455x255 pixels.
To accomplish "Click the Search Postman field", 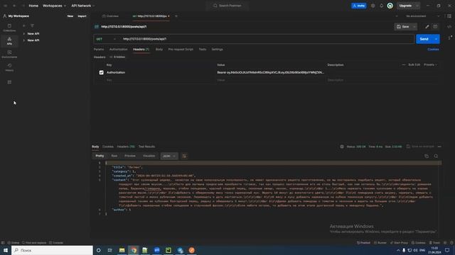I will (x=227, y=6).
